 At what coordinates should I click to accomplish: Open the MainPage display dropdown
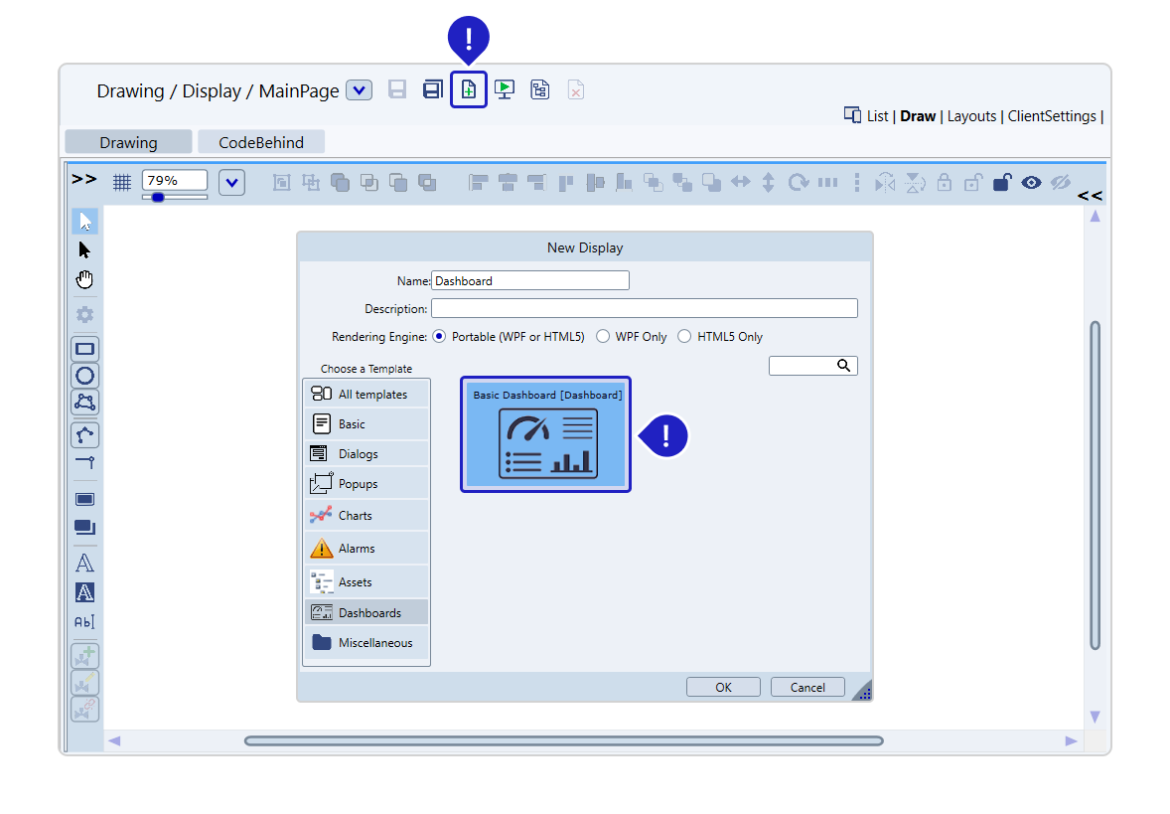[359, 90]
